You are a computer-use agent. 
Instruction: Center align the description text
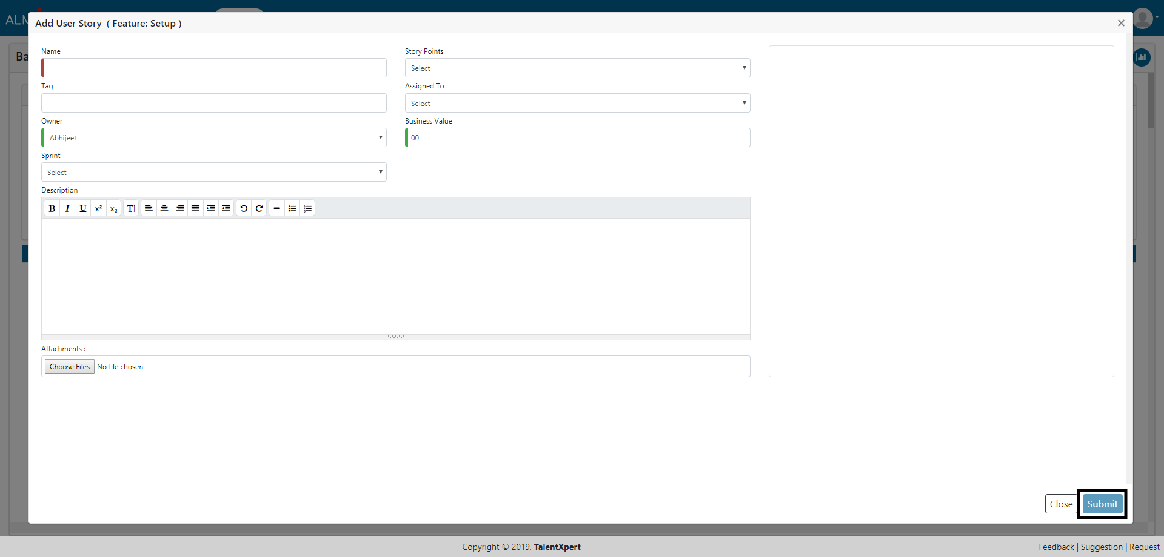point(164,208)
